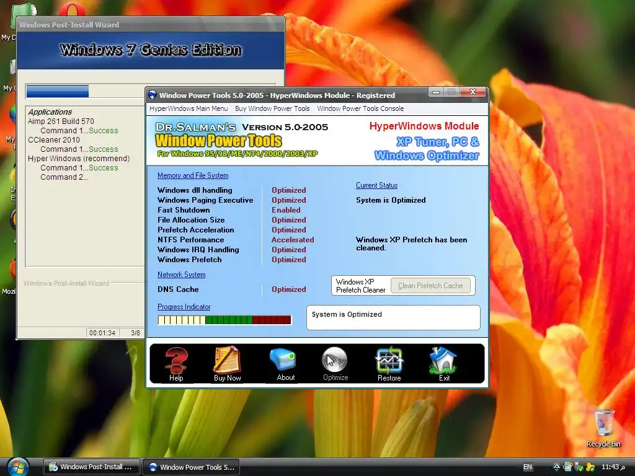Click the Windows Start orb
This screenshot has width=635, height=476.
[x=18, y=467]
